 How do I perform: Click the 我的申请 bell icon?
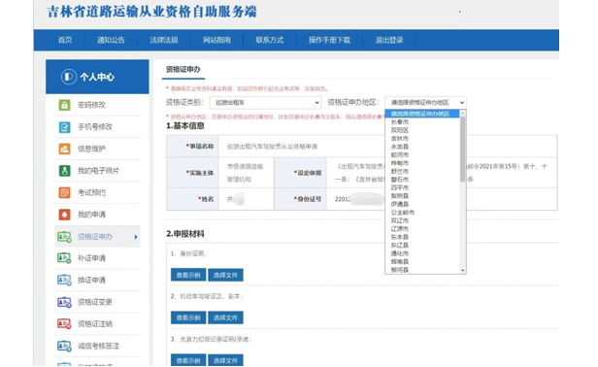point(64,215)
